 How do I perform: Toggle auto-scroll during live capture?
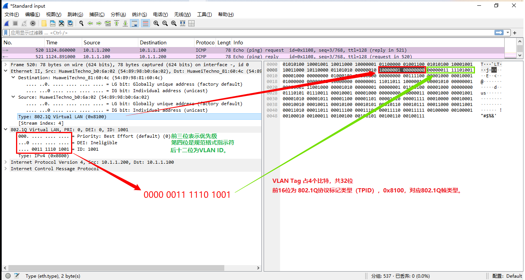(x=134, y=23)
